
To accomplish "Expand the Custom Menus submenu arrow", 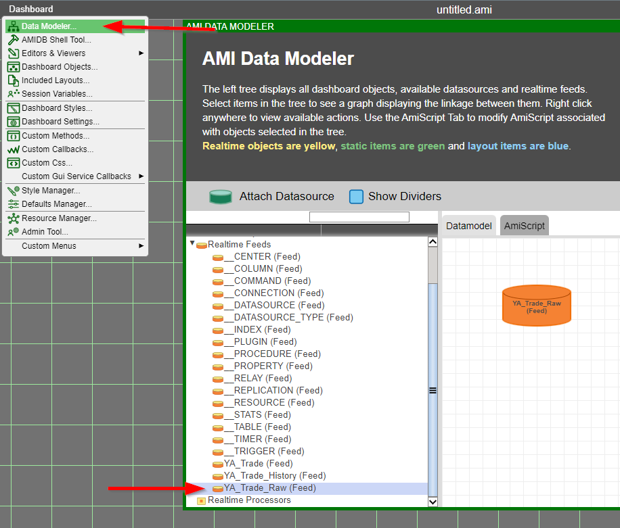I will [x=141, y=246].
